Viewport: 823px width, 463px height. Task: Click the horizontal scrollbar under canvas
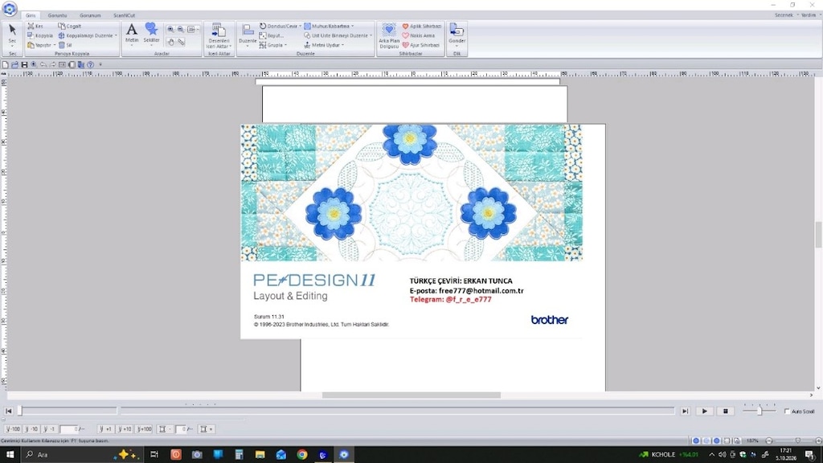pos(411,395)
